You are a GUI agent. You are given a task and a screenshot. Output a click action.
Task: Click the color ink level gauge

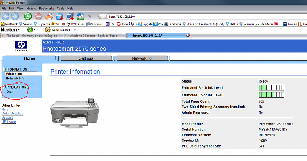[x=271, y=95]
